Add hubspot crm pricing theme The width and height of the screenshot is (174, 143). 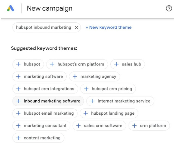108,89
